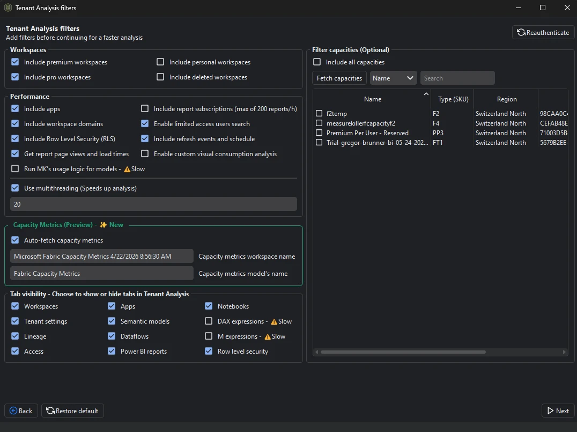Click the FT1 SKU cell
Image resolution: width=577 pixels, height=432 pixels.
tap(452, 143)
